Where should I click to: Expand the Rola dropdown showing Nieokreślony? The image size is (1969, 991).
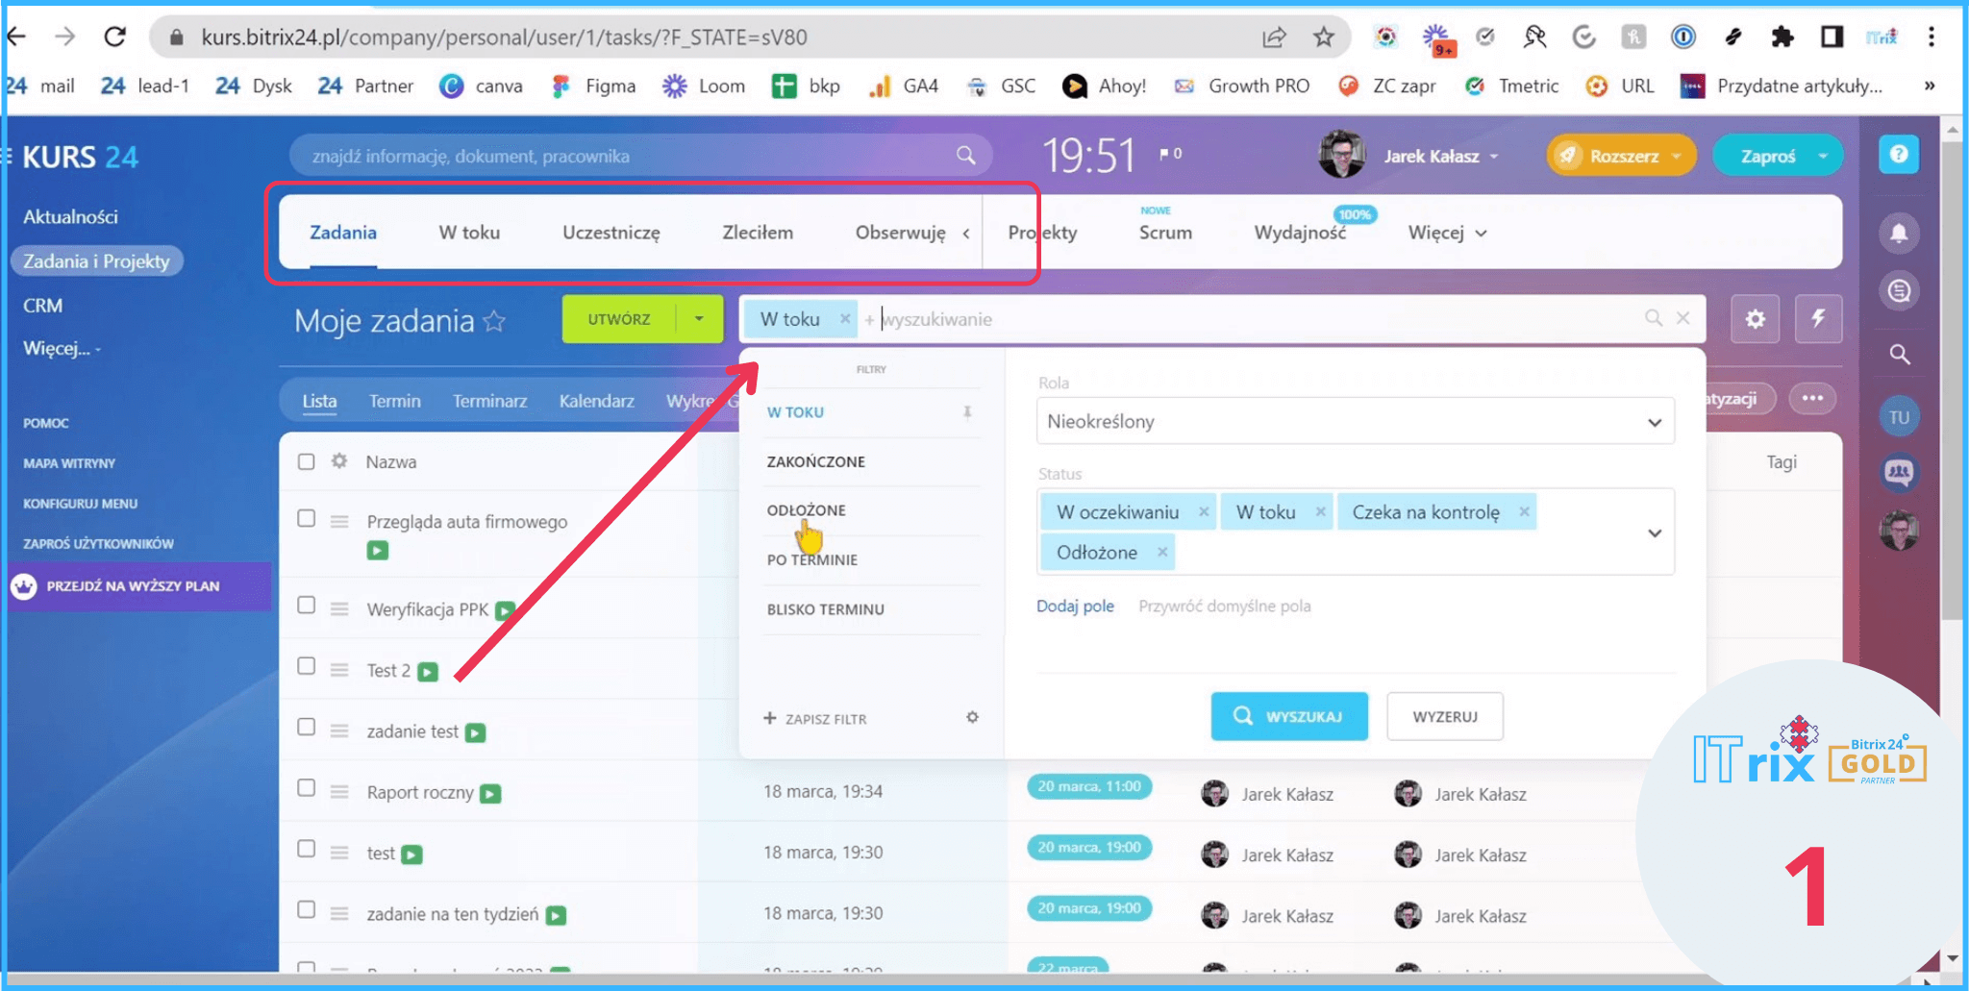[x=1355, y=422]
